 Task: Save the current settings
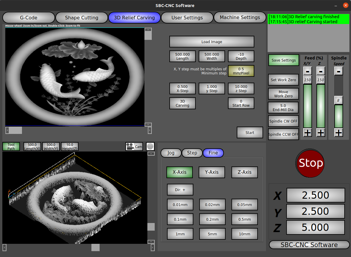click(284, 60)
